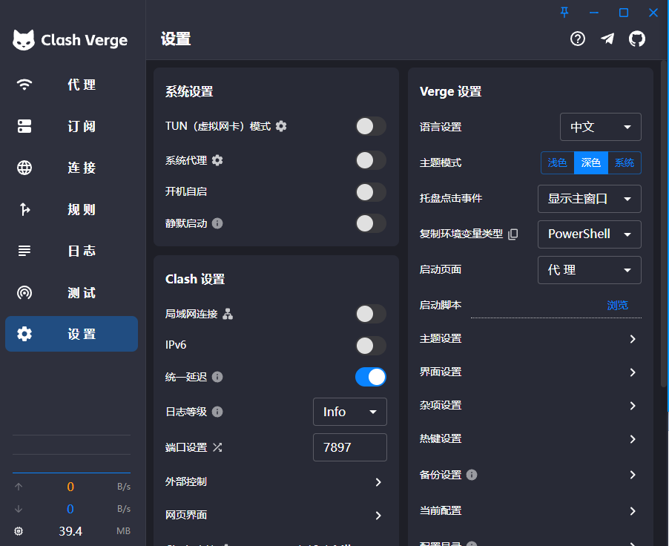Go to 测试 page label in sidebar
Screen dimensions: 669x546
tap(82, 293)
